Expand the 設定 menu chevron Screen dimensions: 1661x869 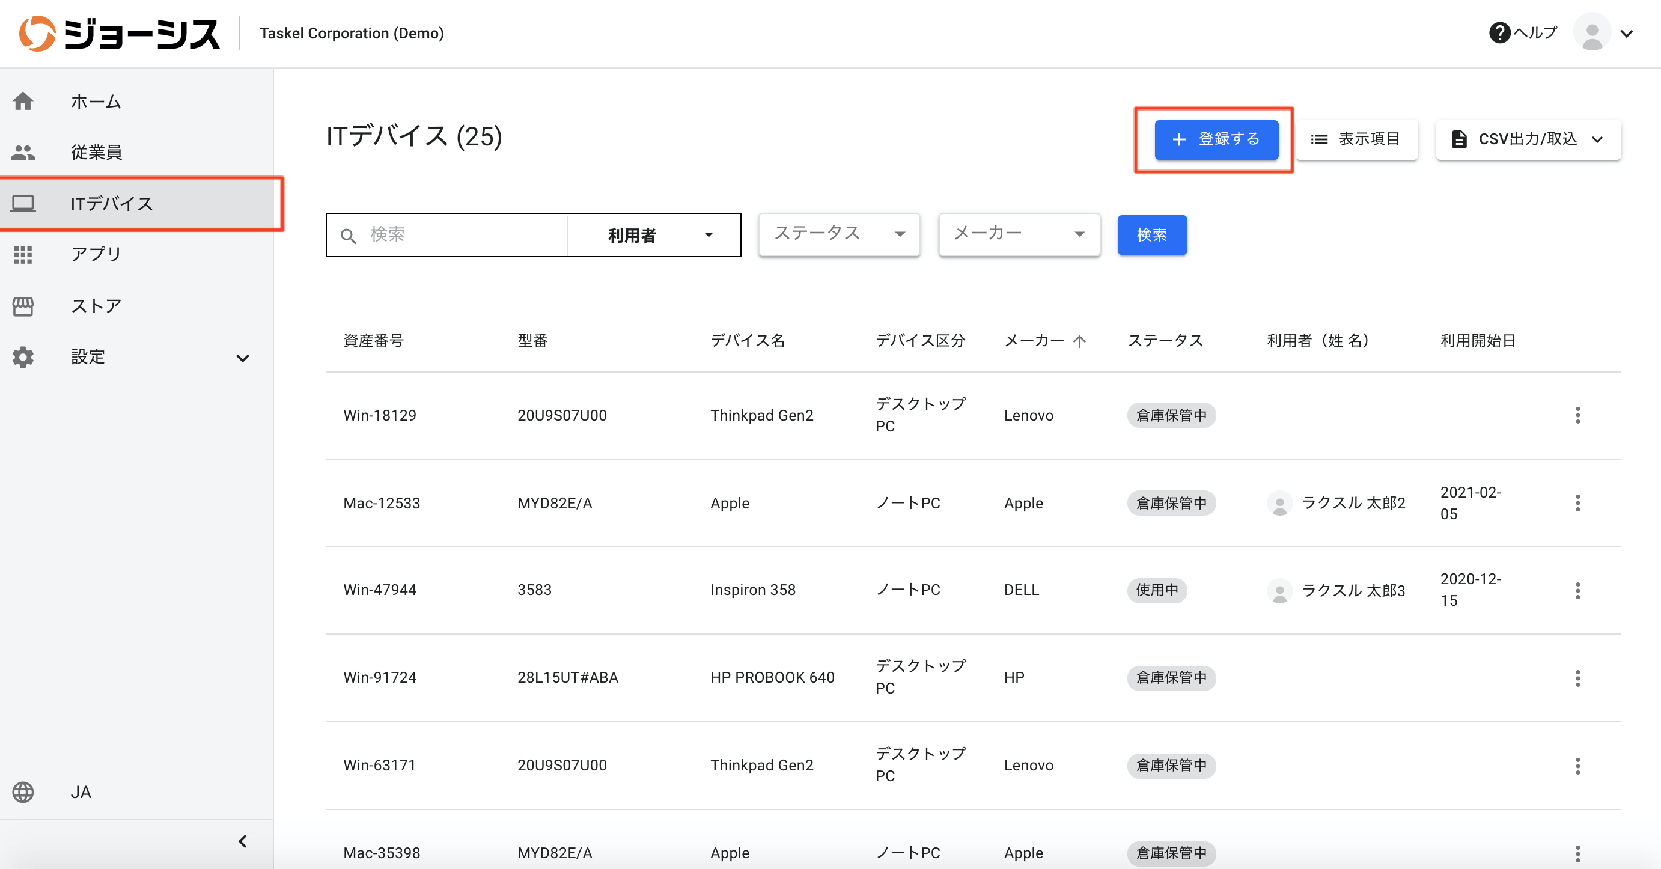(242, 358)
